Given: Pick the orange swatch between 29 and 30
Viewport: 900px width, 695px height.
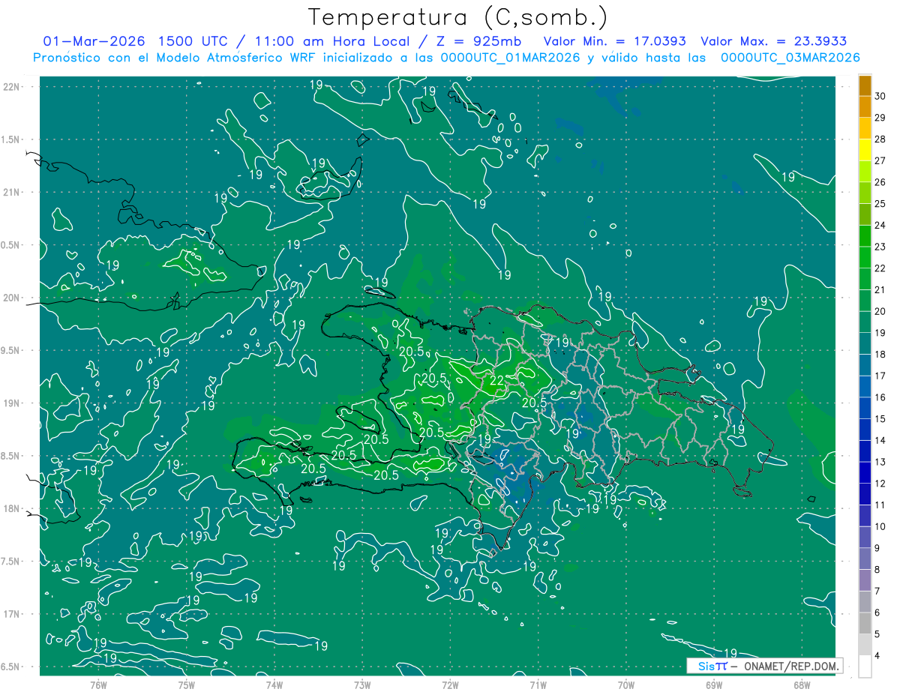Looking at the screenshot, I should pyautogui.click(x=865, y=107).
